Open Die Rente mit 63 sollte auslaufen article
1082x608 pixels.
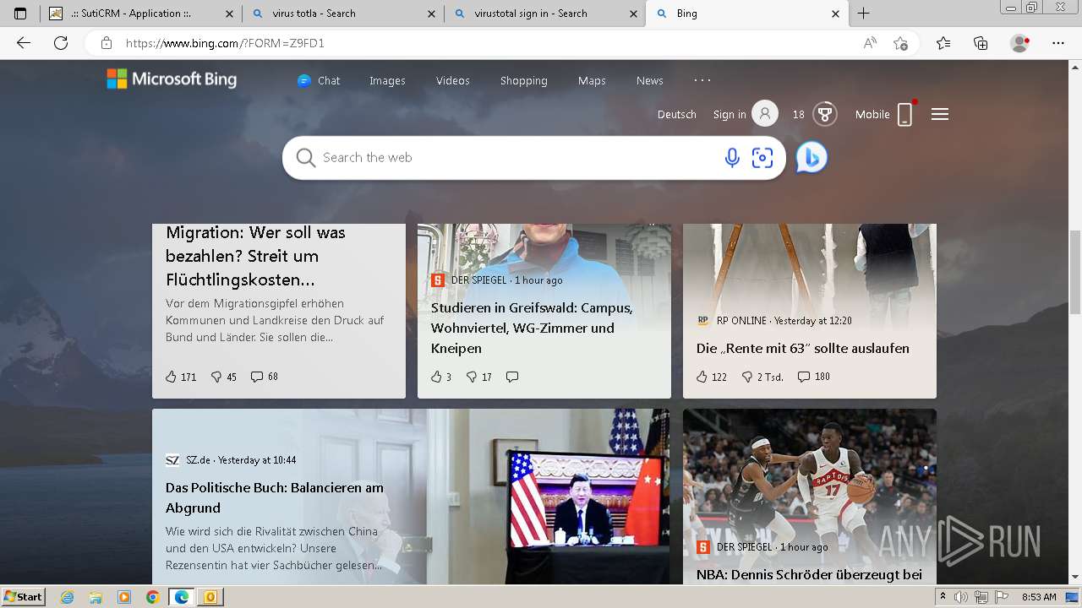803,348
